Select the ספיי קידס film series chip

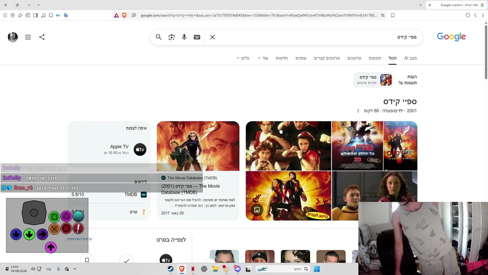pos(374,79)
